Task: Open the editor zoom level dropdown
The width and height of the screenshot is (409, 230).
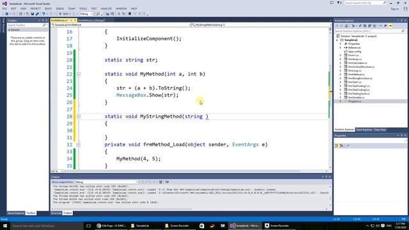Action: tap(57, 171)
